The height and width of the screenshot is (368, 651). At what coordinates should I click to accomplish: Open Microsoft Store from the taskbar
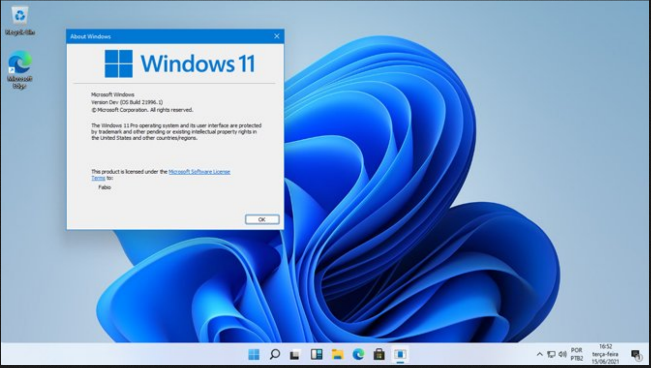coord(379,355)
